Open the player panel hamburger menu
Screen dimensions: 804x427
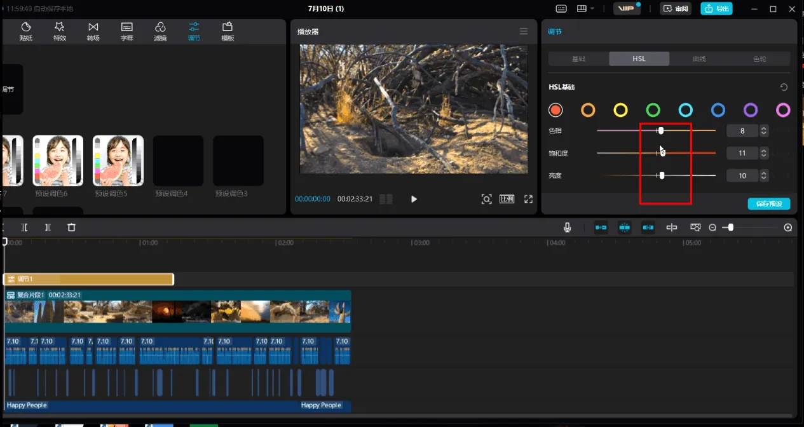(x=524, y=31)
